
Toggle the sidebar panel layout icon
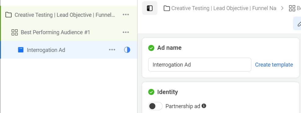coord(150,8)
